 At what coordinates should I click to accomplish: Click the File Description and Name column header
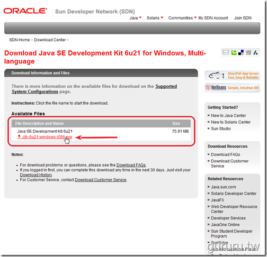(39, 123)
